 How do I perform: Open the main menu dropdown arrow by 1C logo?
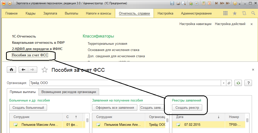coord(10,3)
